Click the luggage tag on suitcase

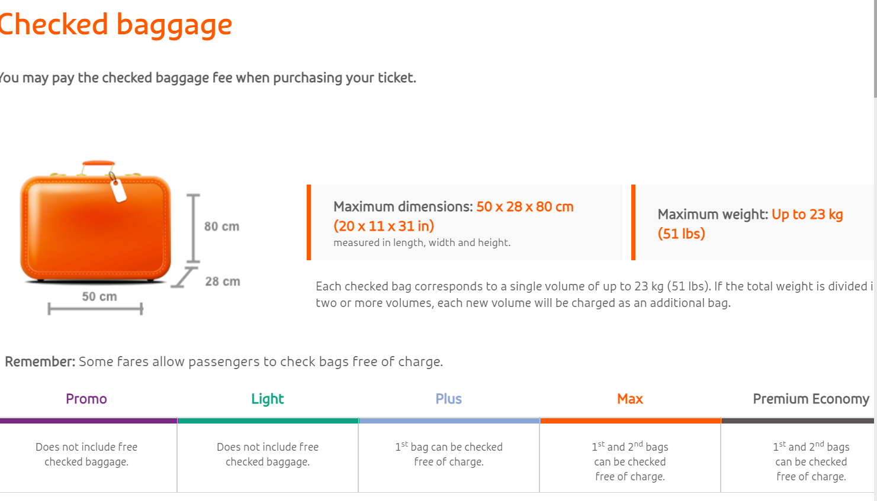(x=118, y=189)
